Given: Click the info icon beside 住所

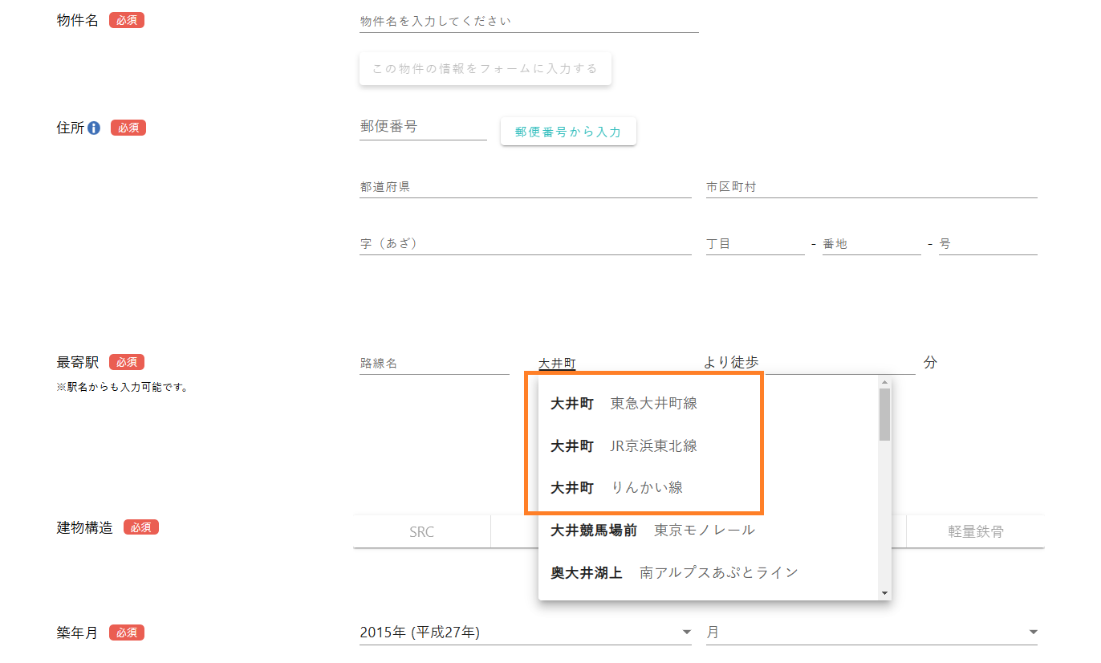Looking at the screenshot, I should point(94,128).
